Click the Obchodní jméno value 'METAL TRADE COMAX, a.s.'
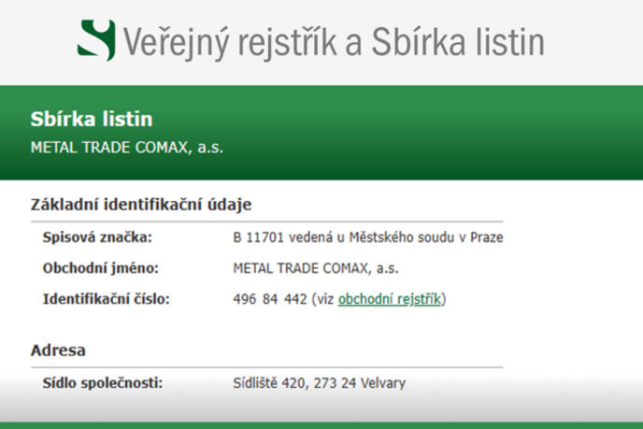The height and width of the screenshot is (429, 643). pos(315,268)
